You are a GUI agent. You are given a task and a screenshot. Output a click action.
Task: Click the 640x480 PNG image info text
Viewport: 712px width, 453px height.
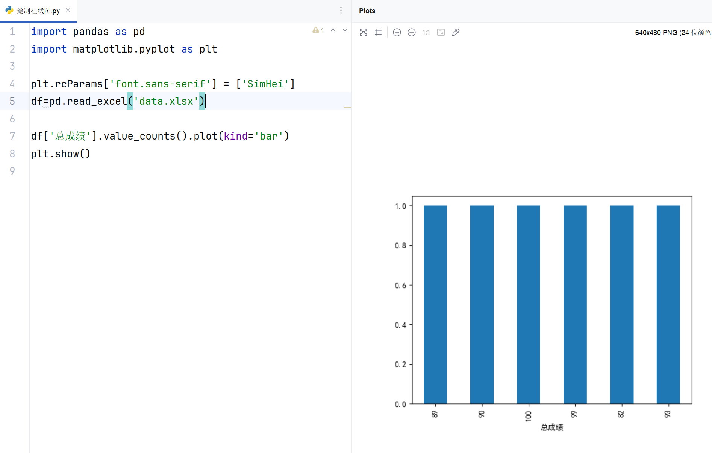click(x=673, y=33)
